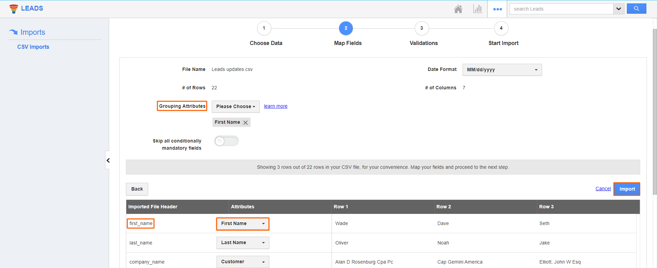Open the reports bar chart icon
Image resolution: width=657 pixels, height=268 pixels.
(x=478, y=9)
